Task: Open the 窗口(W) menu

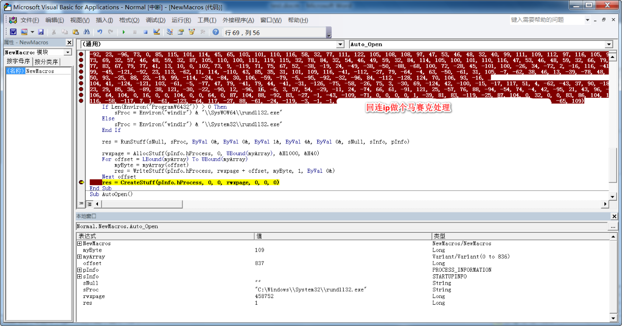Action: coord(271,20)
